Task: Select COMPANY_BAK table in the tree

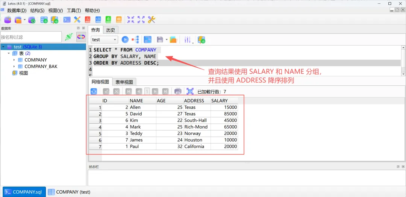Action: 41,66
